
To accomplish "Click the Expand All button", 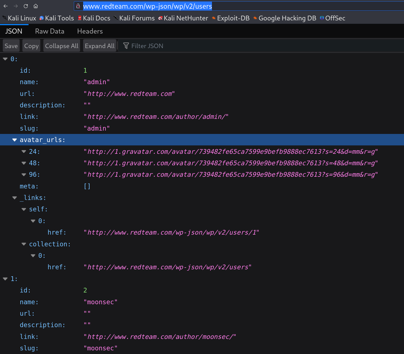I will point(100,46).
